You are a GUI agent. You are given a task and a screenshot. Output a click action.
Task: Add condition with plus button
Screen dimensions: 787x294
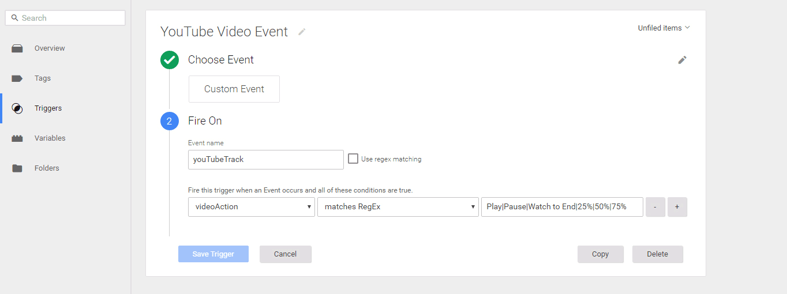click(677, 207)
